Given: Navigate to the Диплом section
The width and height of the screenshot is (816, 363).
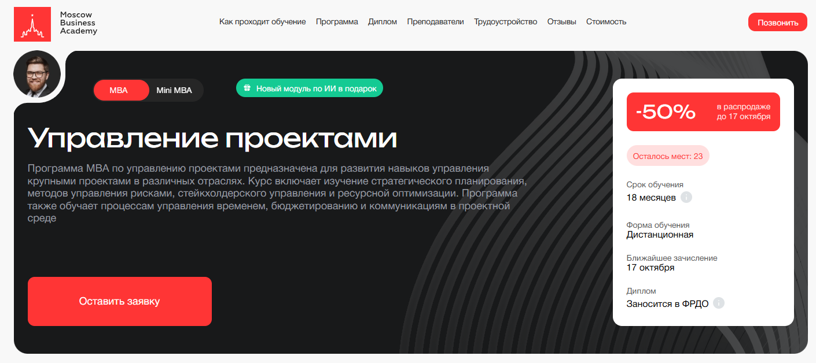Looking at the screenshot, I should pos(383,22).
